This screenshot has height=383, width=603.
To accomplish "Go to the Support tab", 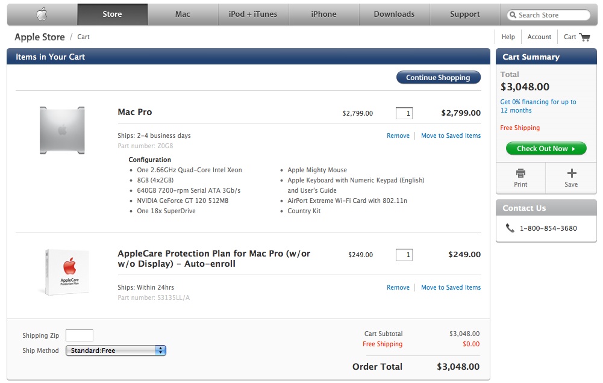I will (464, 14).
